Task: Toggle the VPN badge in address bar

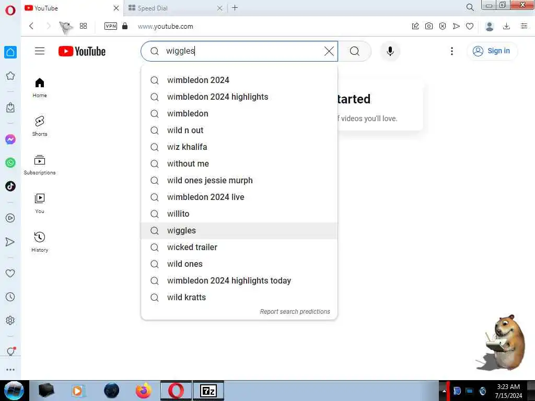Action: (111, 26)
